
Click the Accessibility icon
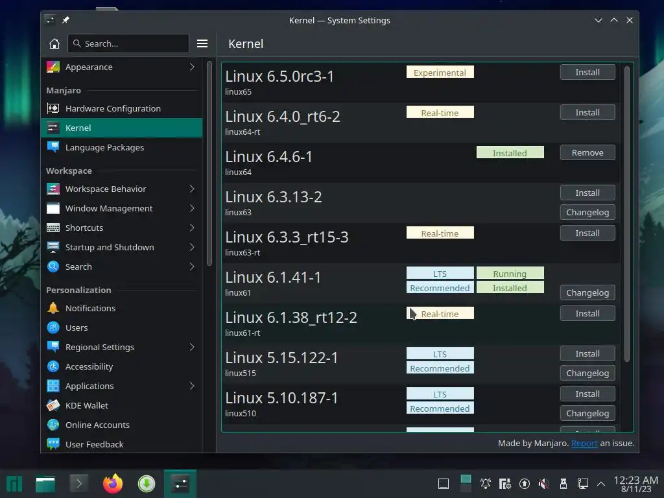point(53,367)
